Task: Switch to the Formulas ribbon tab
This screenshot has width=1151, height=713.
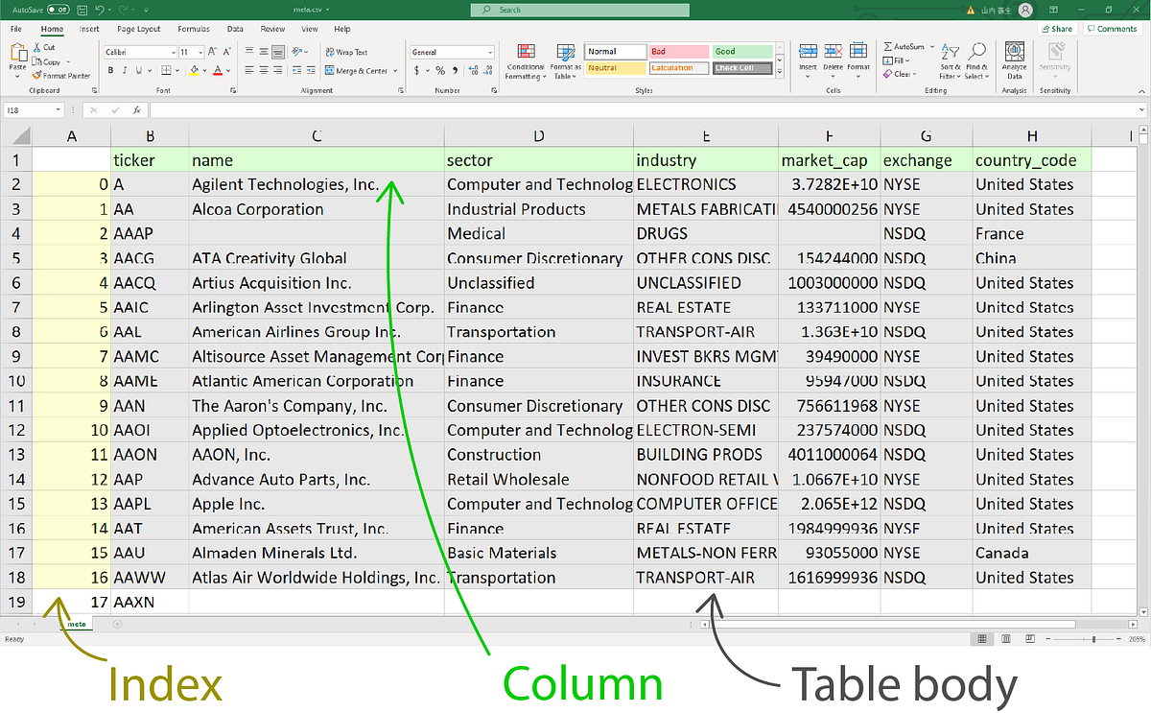Action: [193, 29]
